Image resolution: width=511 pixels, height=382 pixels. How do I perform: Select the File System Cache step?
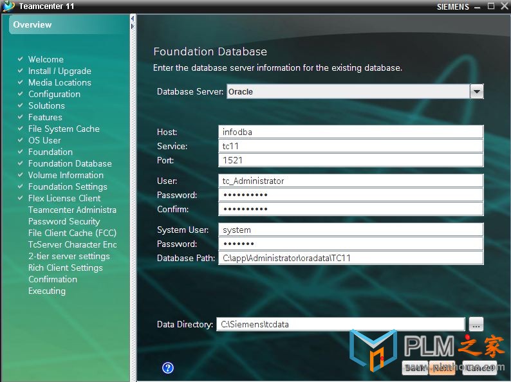point(64,129)
